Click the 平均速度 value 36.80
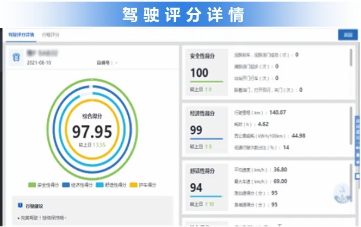This screenshot has height=227, width=361. 280,170
